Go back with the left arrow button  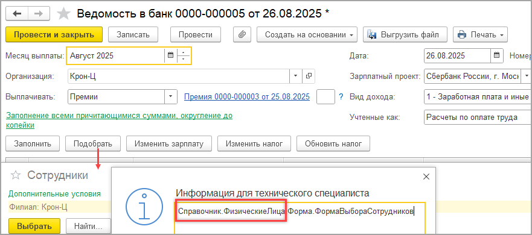pyautogui.click(x=17, y=13)
